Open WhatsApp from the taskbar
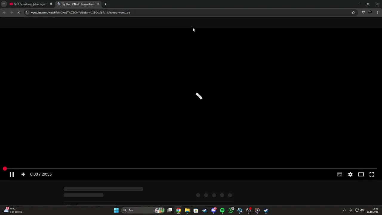Viewport: 382px width, 215px height. pyautogui.click(x=231, y=210)
